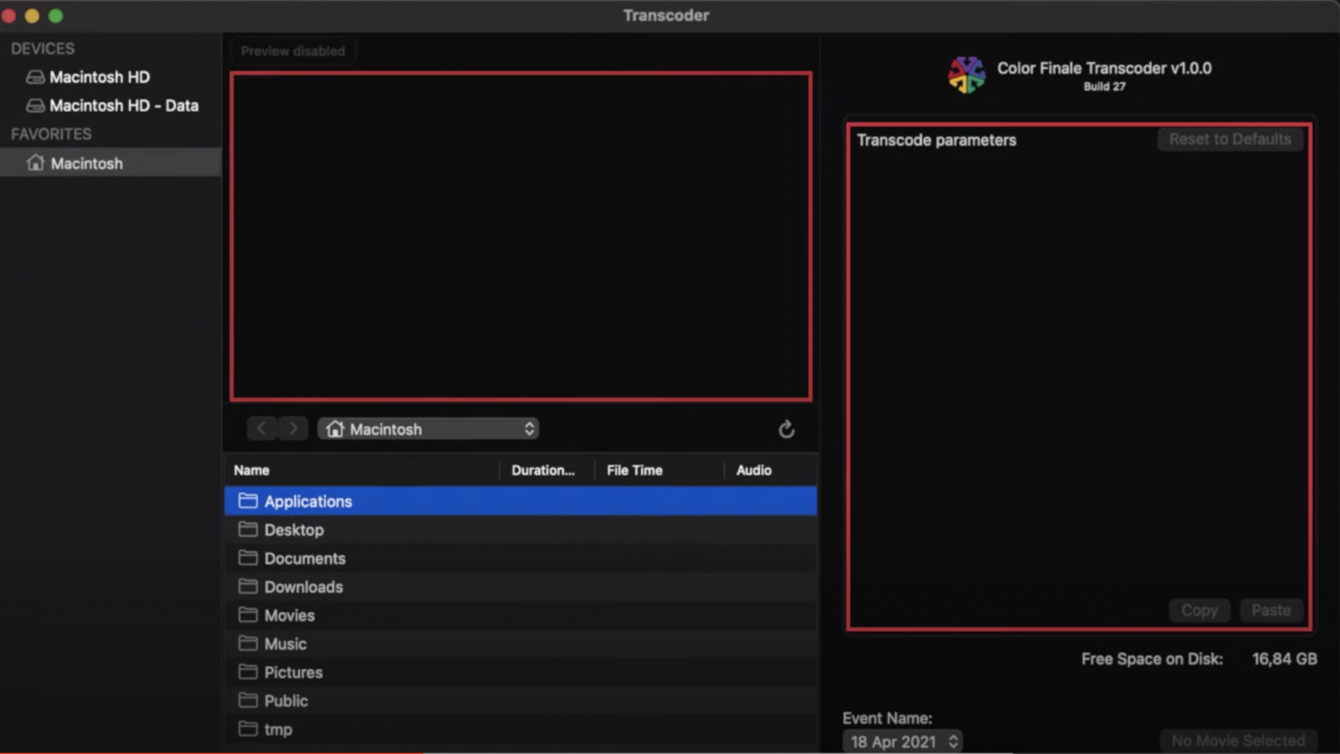Viewport: 1340px width, 754px height.
Task: Click the refresh icon in the file browser
Action: [x=786, y=429]
